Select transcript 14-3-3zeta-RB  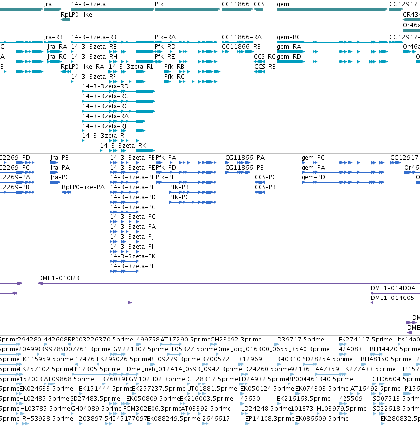point(94,37)
